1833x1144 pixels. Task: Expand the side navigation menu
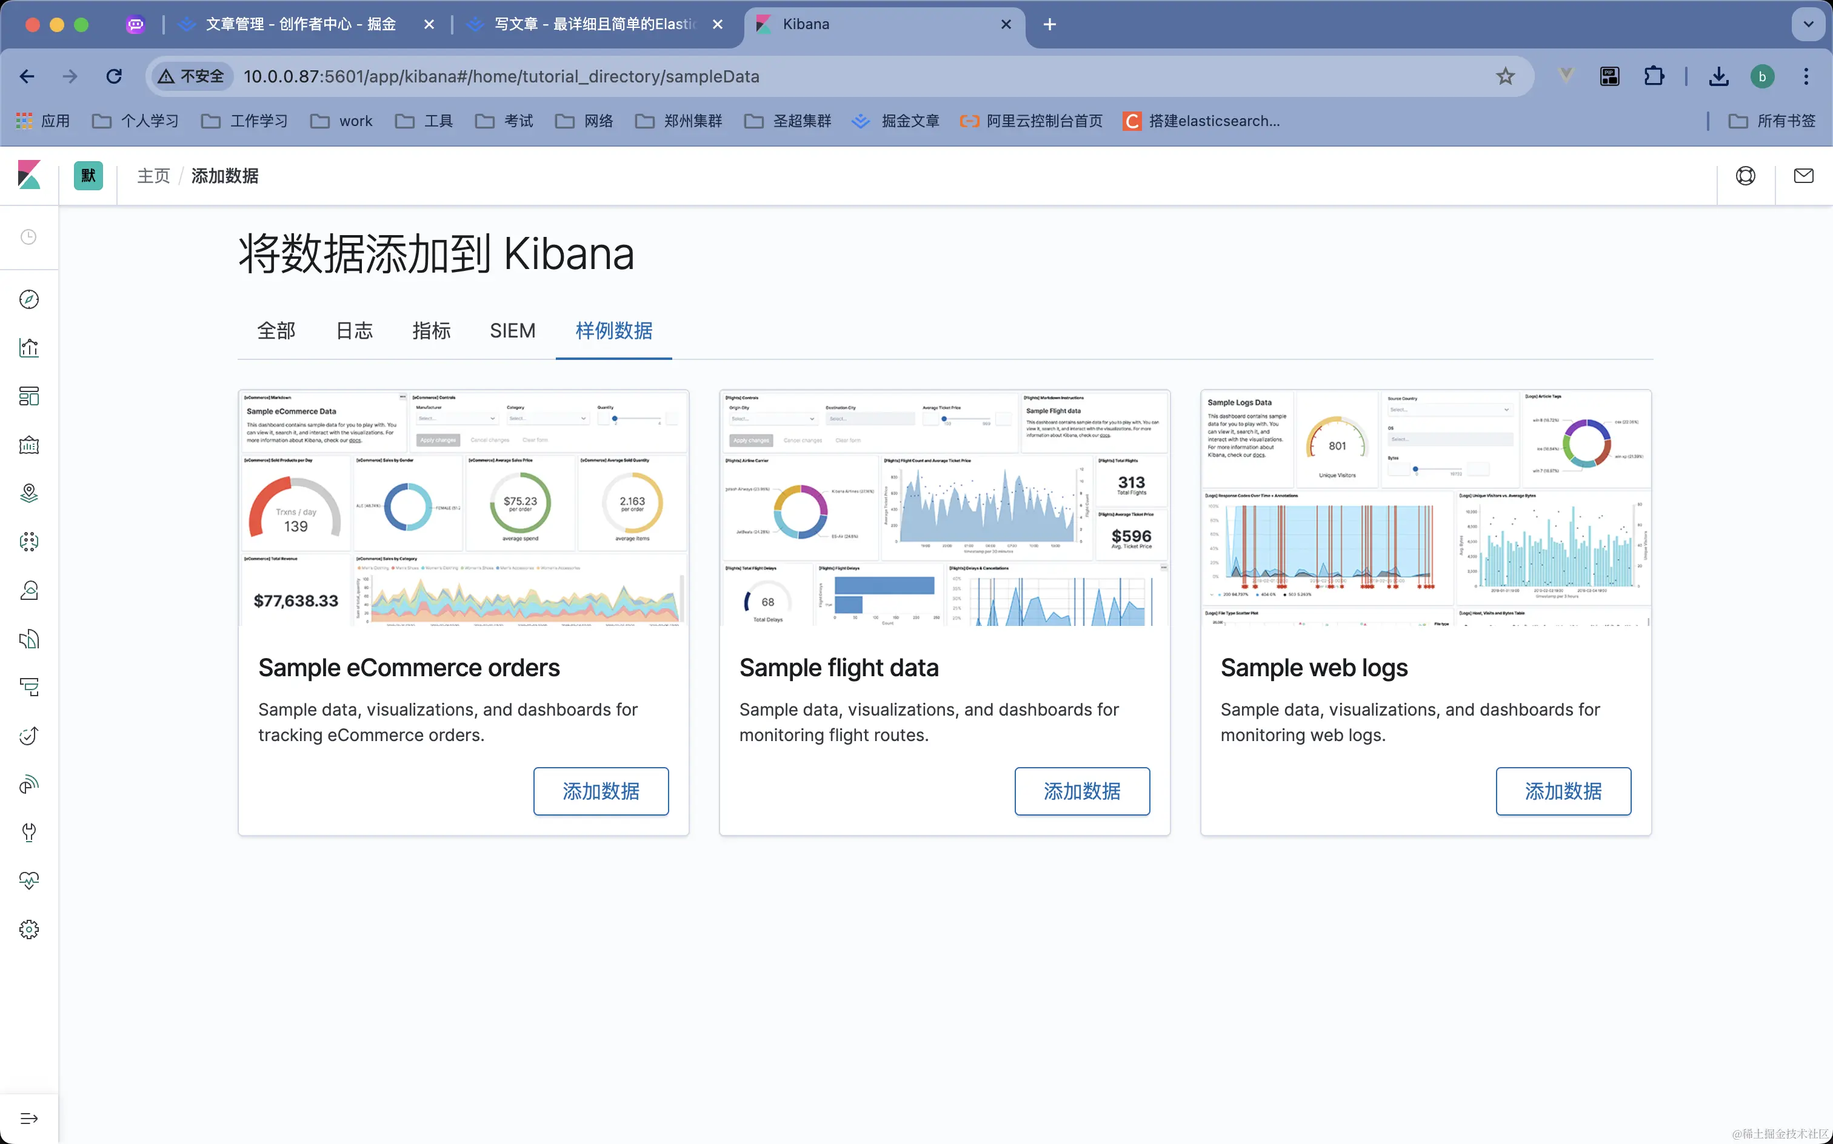[x=28, y=1119]
